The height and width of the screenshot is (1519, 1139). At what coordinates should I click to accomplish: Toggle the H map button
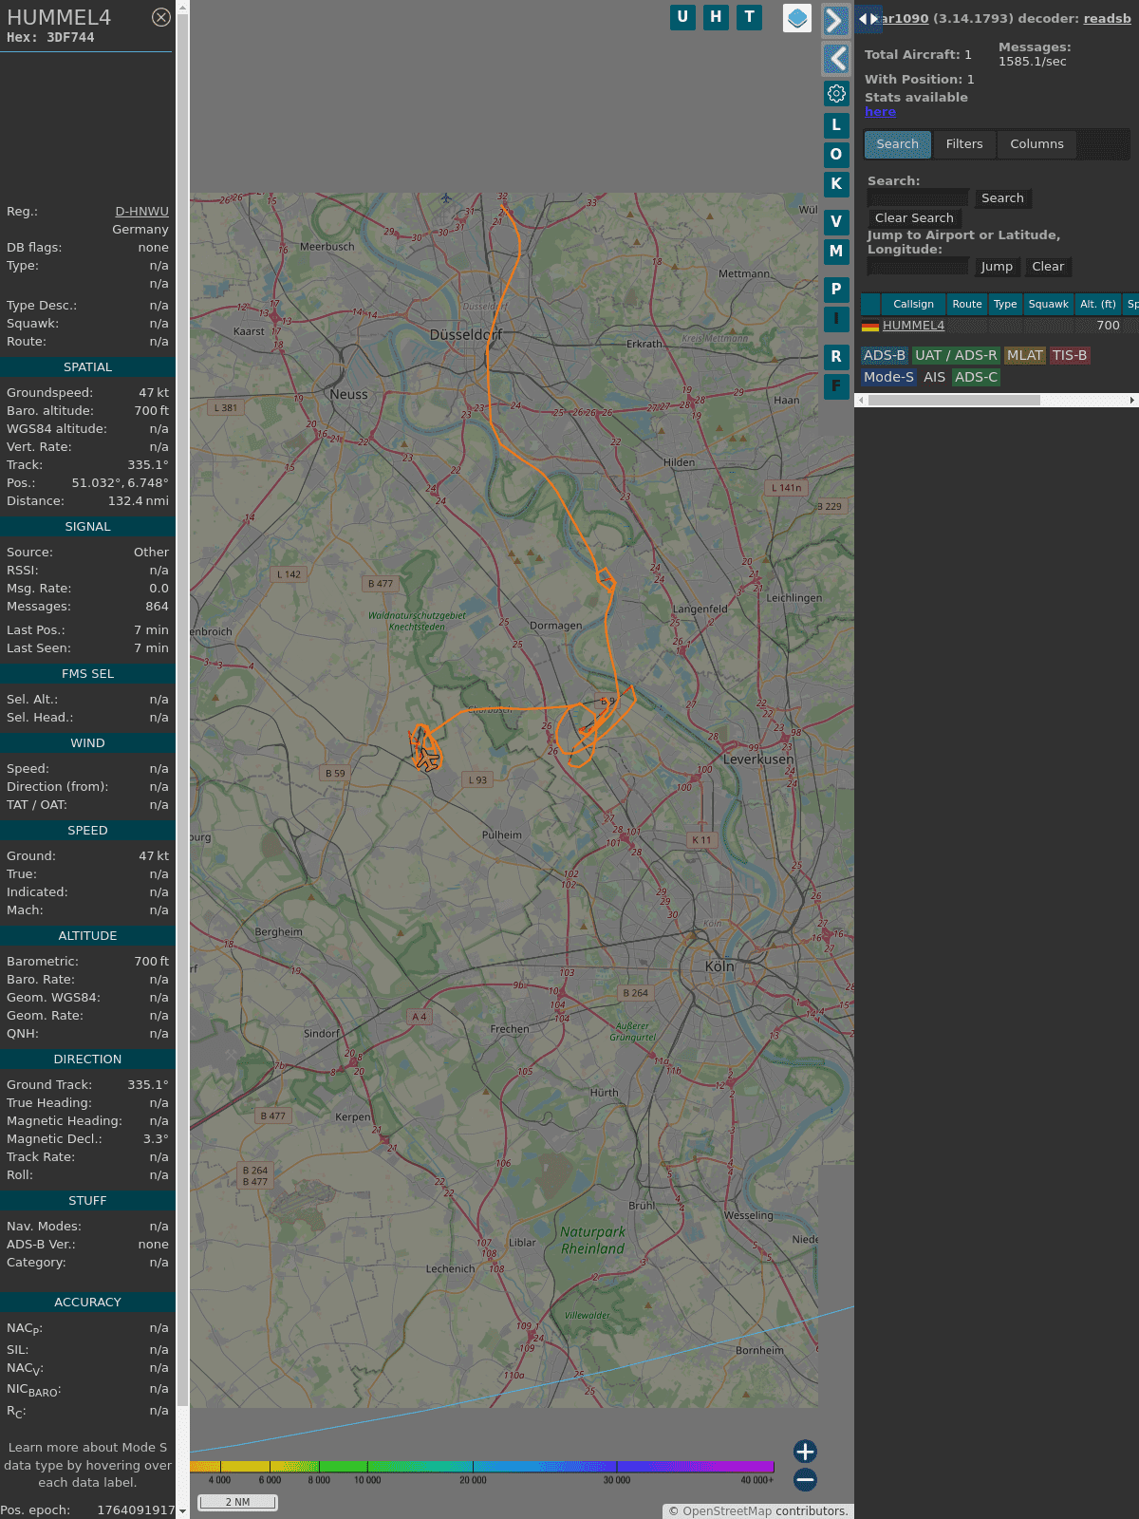[716, 17]
